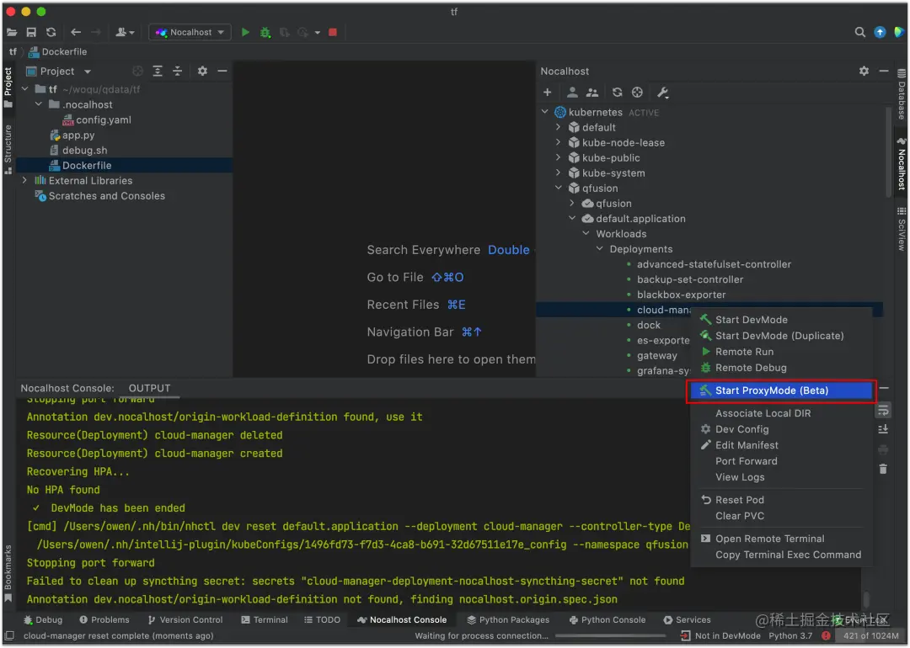The width and height of the screenshot is (910, 648).
Task: Select blackbox-exporter deployment
Action: (681, 295)
